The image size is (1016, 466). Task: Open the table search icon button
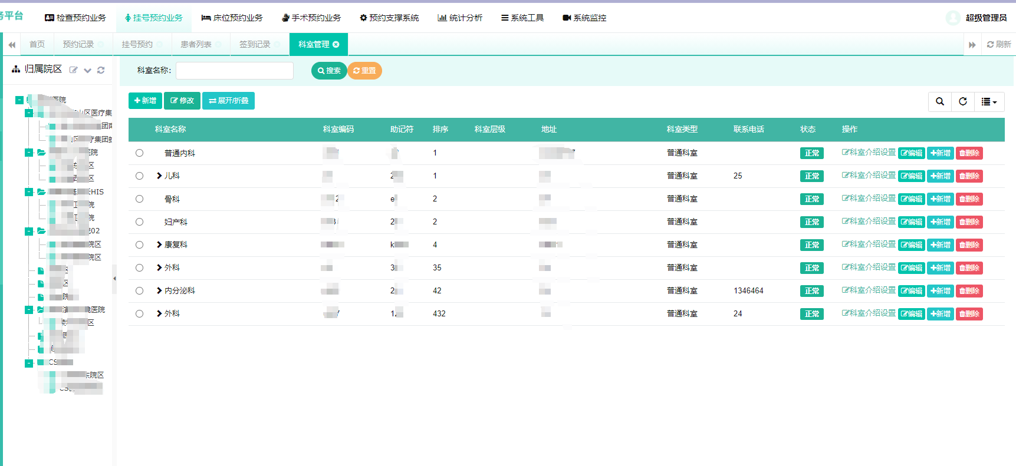click(940, 101)
